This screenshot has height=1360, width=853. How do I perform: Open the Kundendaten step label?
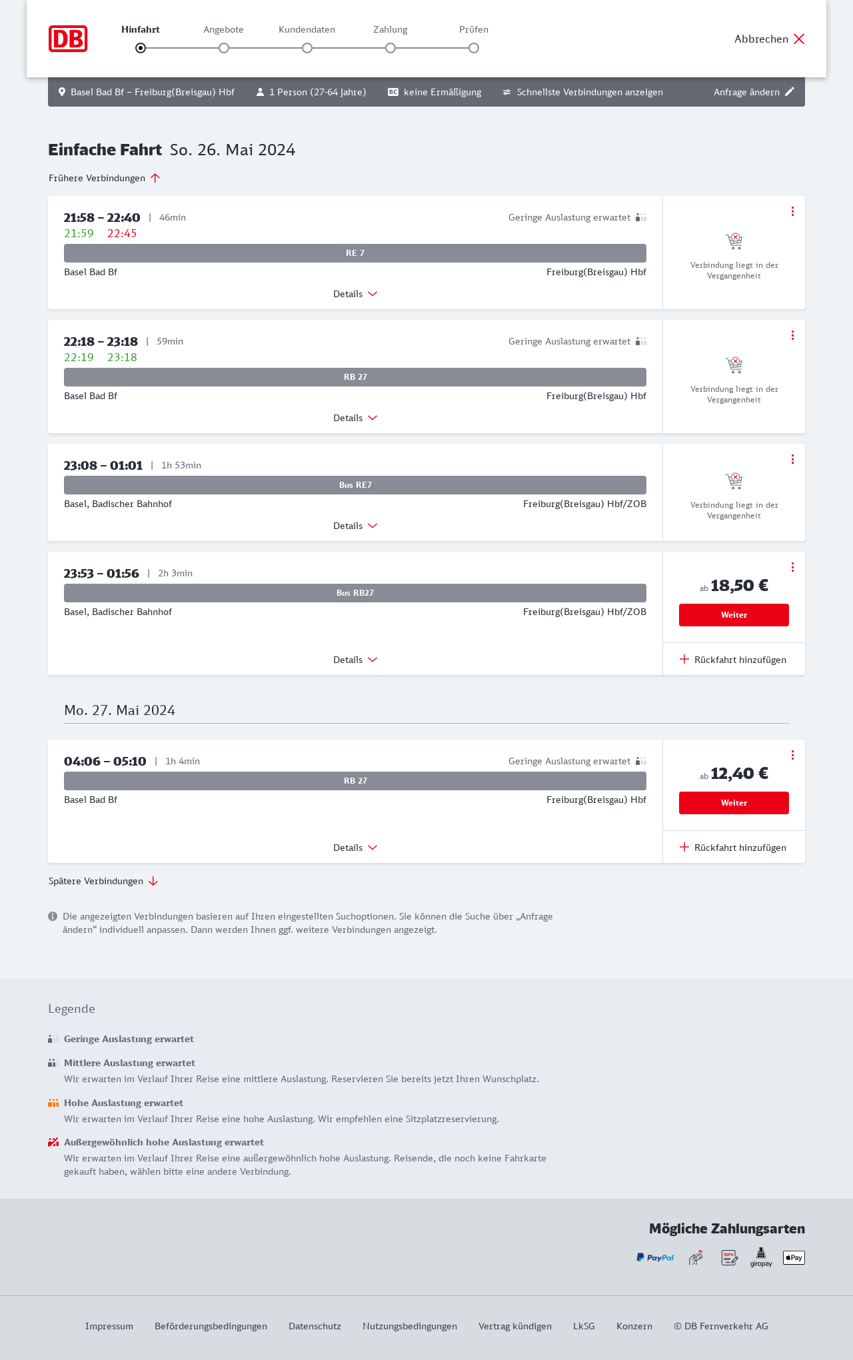(x=307, y=29)
